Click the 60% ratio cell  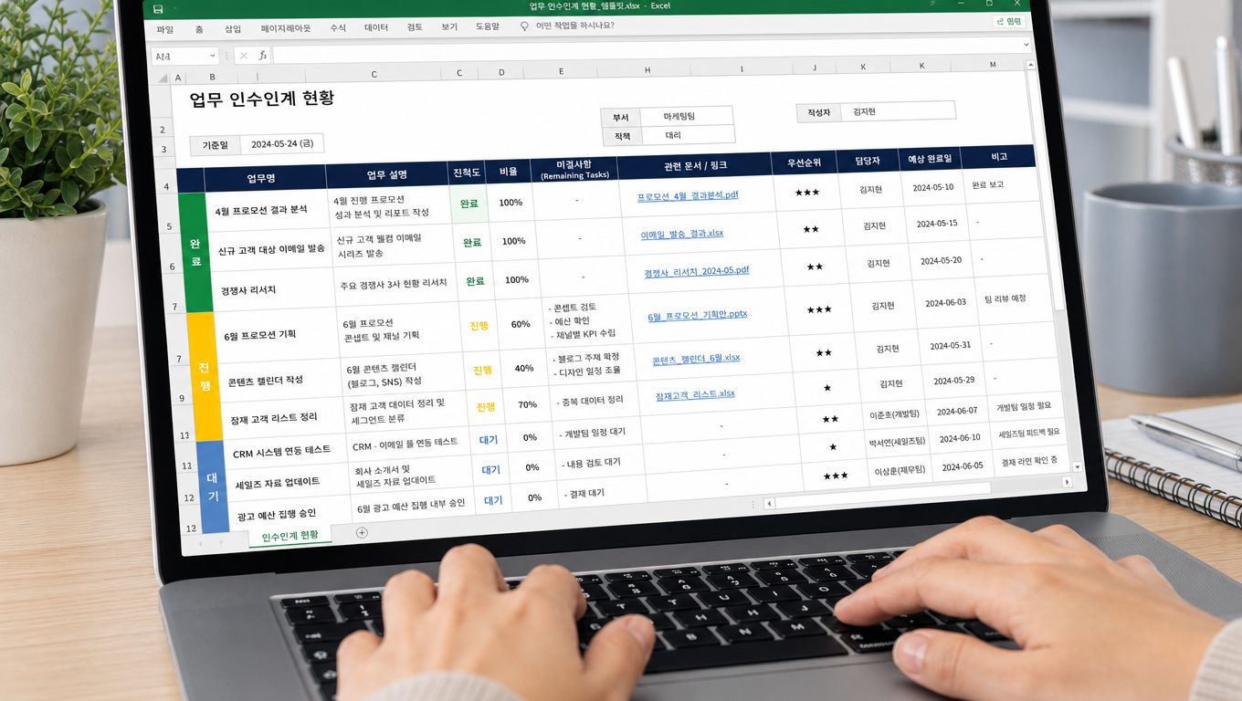click(521, 324)
